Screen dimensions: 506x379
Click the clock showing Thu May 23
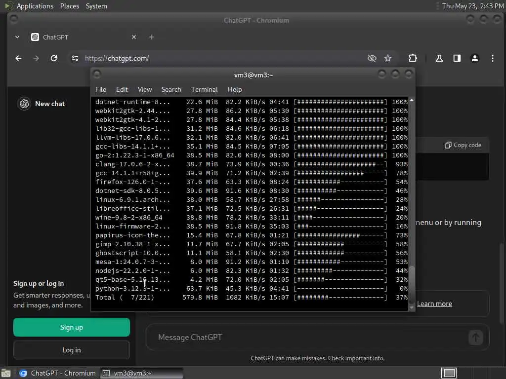pos(472,6)
